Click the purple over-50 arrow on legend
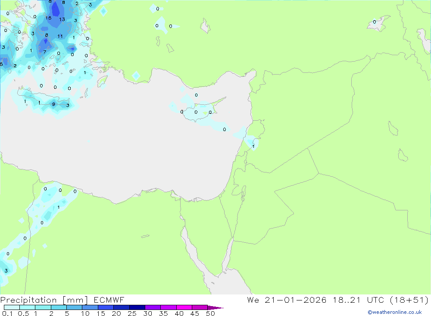 click(x=215, y=308)
